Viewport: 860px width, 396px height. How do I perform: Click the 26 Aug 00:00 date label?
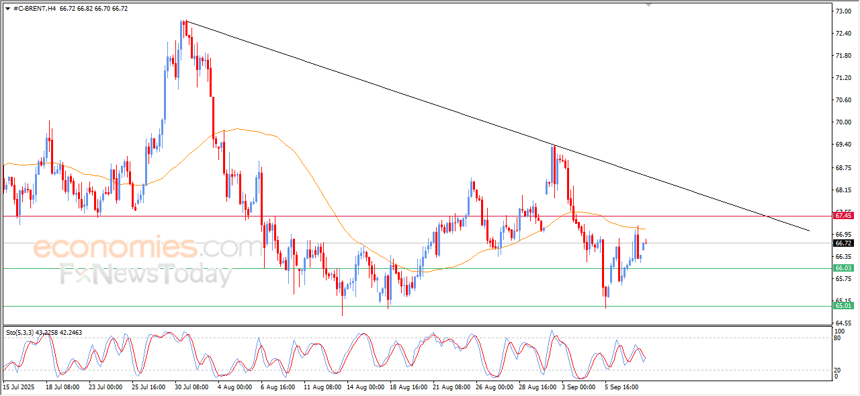tap(496, 387)
